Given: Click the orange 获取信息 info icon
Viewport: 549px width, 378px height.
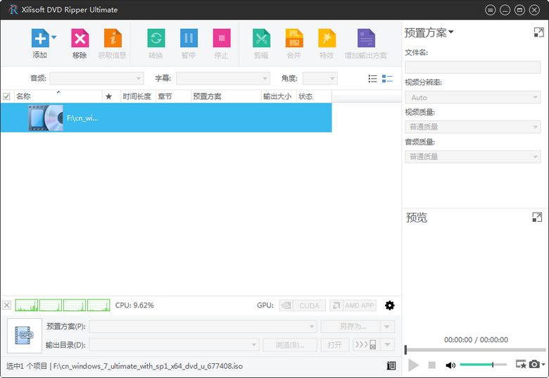Looking at the screenshot, I should point(113,38).
